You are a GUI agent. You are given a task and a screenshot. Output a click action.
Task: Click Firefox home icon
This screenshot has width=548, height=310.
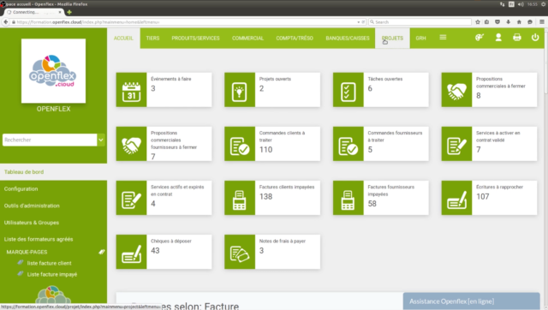(519, 22)
